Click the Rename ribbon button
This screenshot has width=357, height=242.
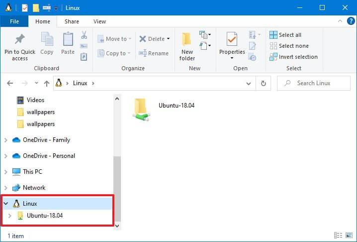154,53
